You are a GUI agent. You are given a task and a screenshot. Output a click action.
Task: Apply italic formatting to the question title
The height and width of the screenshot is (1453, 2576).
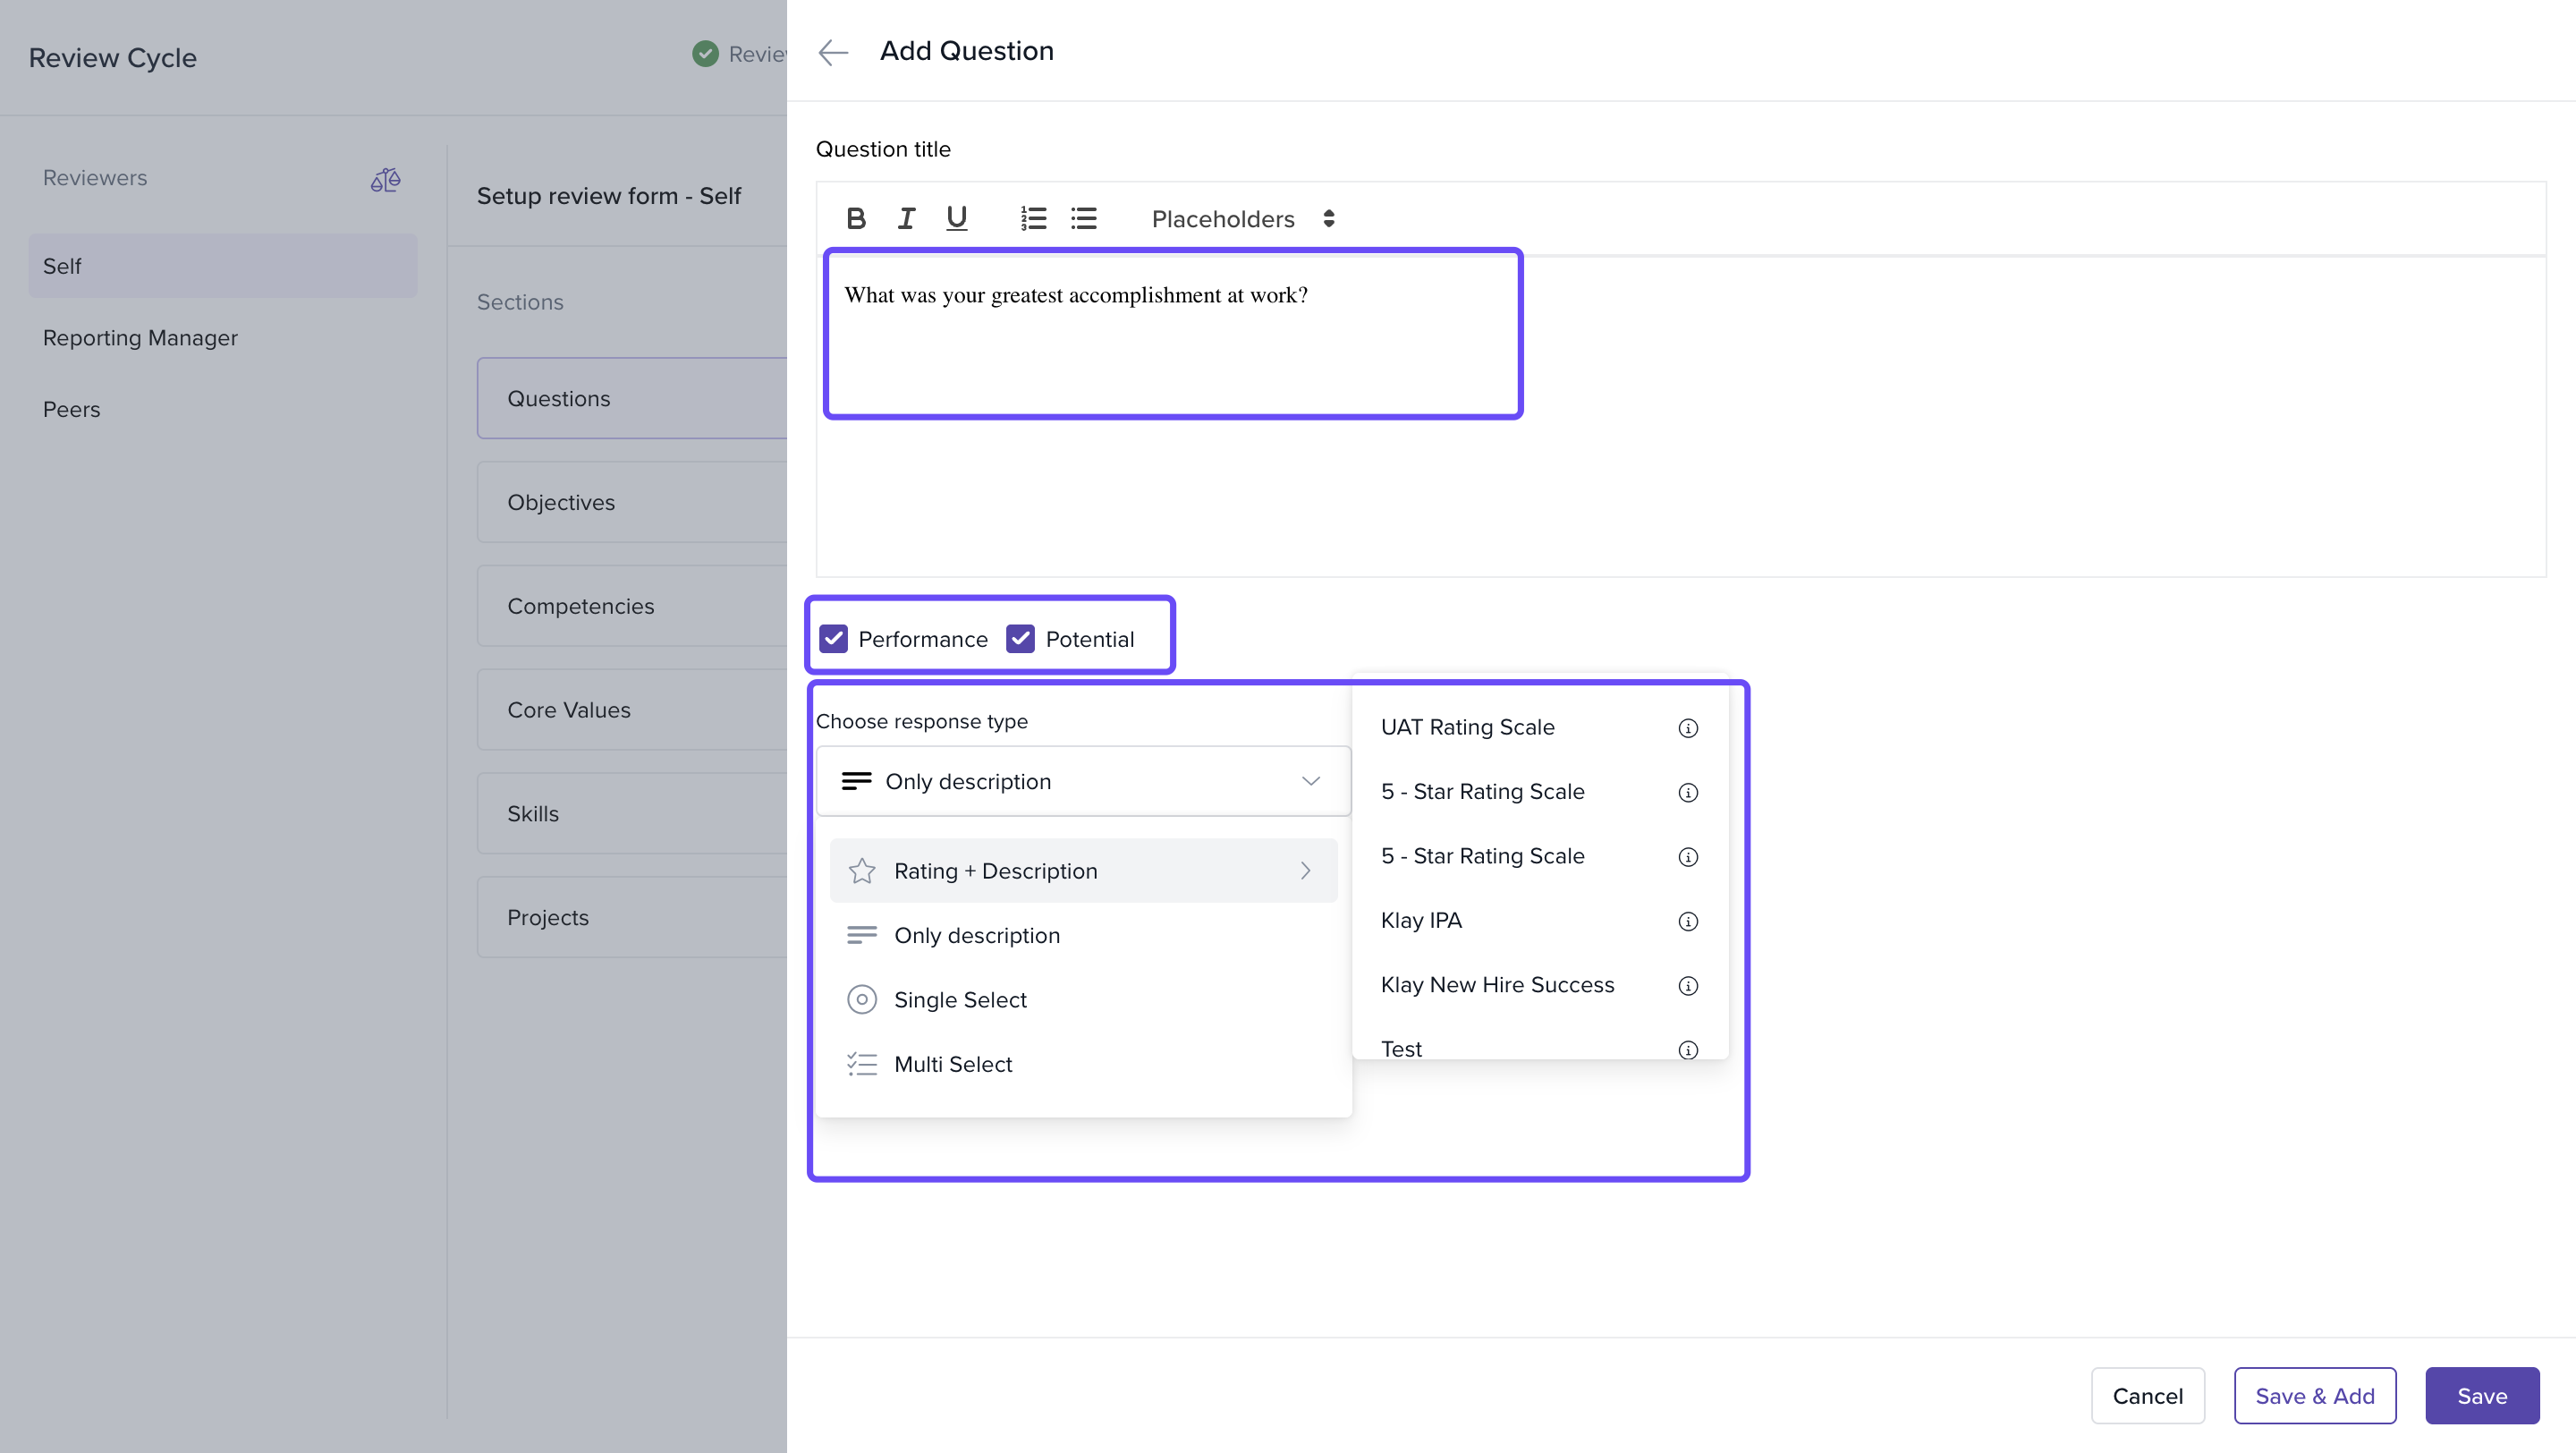[x=906, y=218]
